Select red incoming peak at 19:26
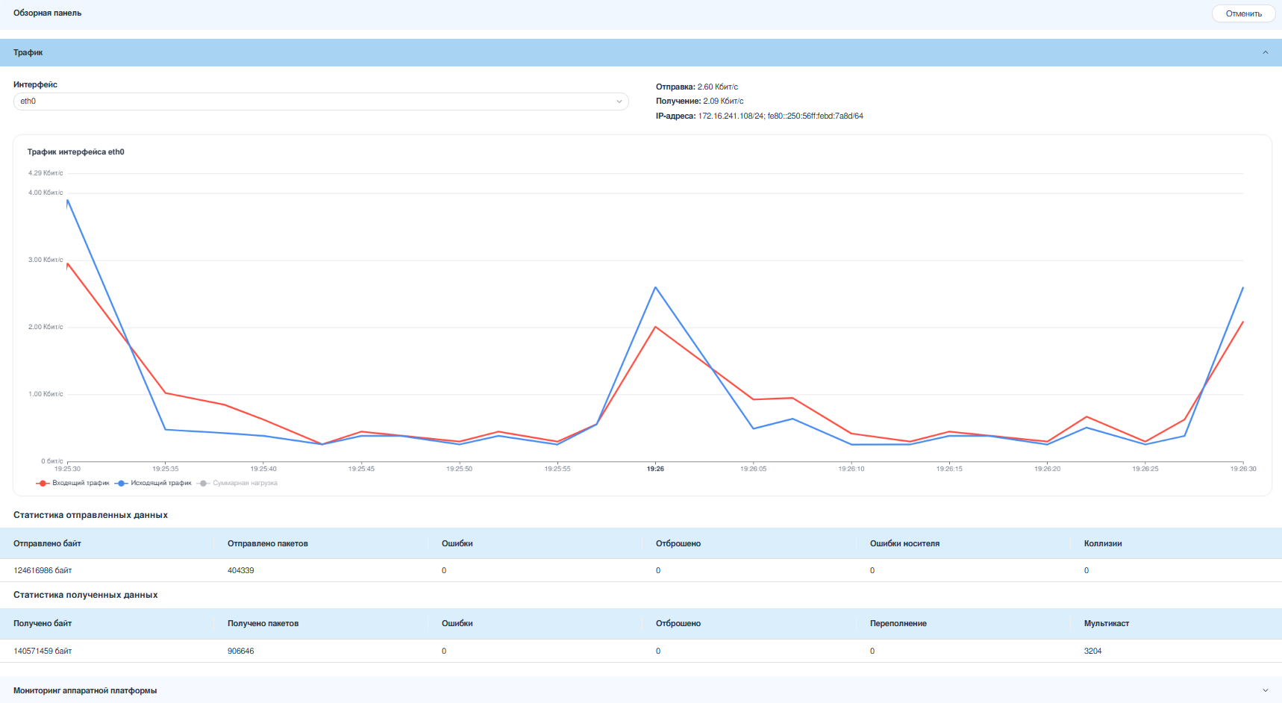Image resolution: width=1282 pixels, height=703 pixels. click(x=655, y=327)
